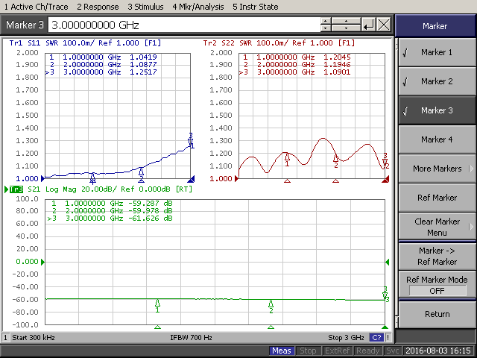Click Tr1 marker 3 readout row 1.2517
Screen dimensions: 477x358
click(x=101, y=72)
